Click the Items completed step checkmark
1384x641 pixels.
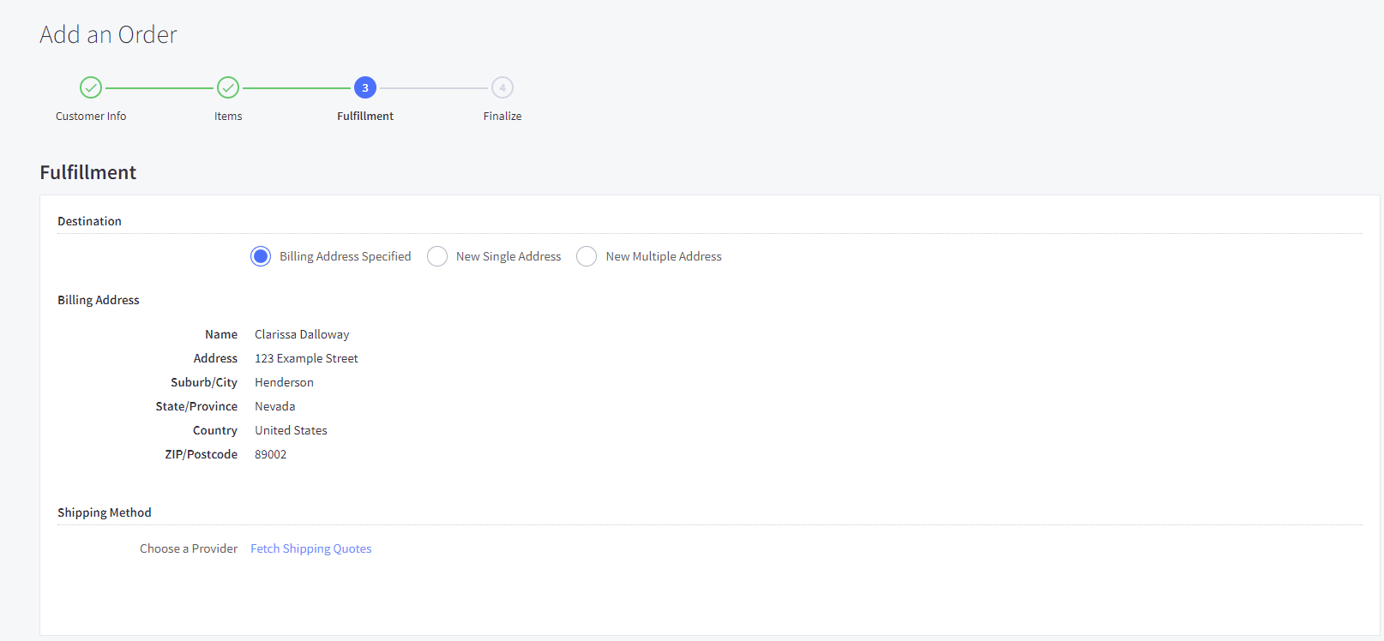228,87
